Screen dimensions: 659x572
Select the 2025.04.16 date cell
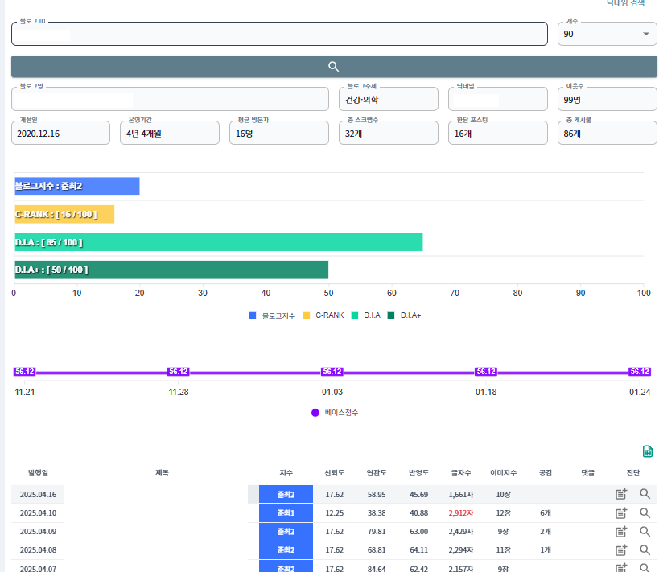38,494
